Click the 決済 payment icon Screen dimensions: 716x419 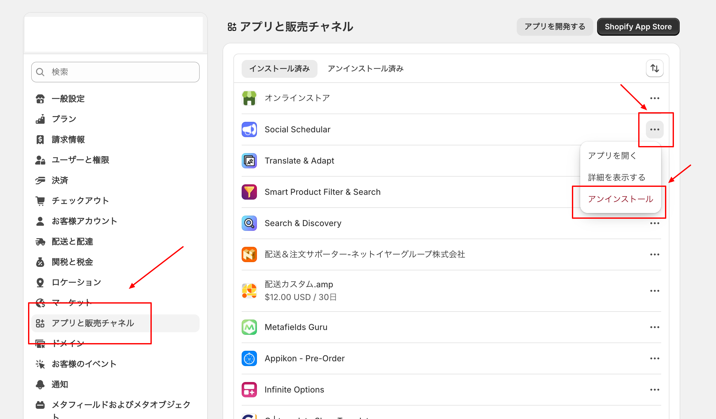[40, 180]
